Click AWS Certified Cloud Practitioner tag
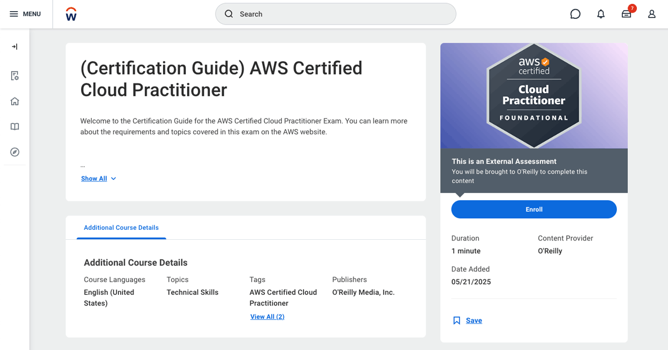 click(283, 298)
